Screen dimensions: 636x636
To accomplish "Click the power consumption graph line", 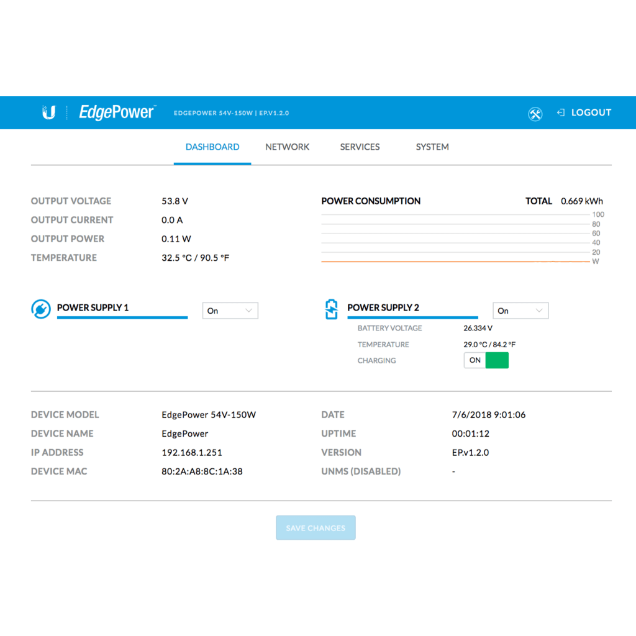I will click(x=455, y=261).
